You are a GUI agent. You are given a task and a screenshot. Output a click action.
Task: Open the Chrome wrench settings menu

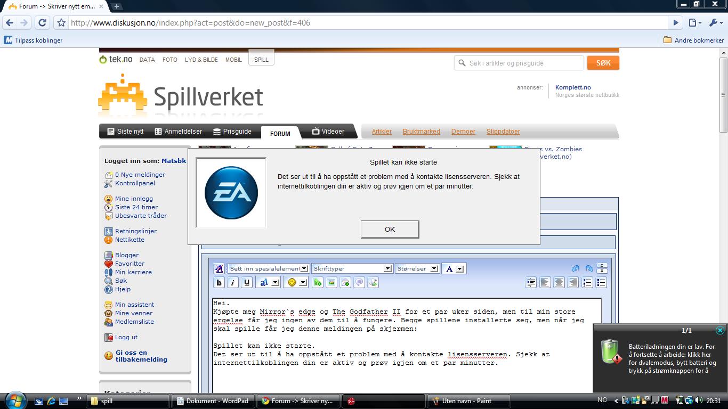[x=716, y=22]
